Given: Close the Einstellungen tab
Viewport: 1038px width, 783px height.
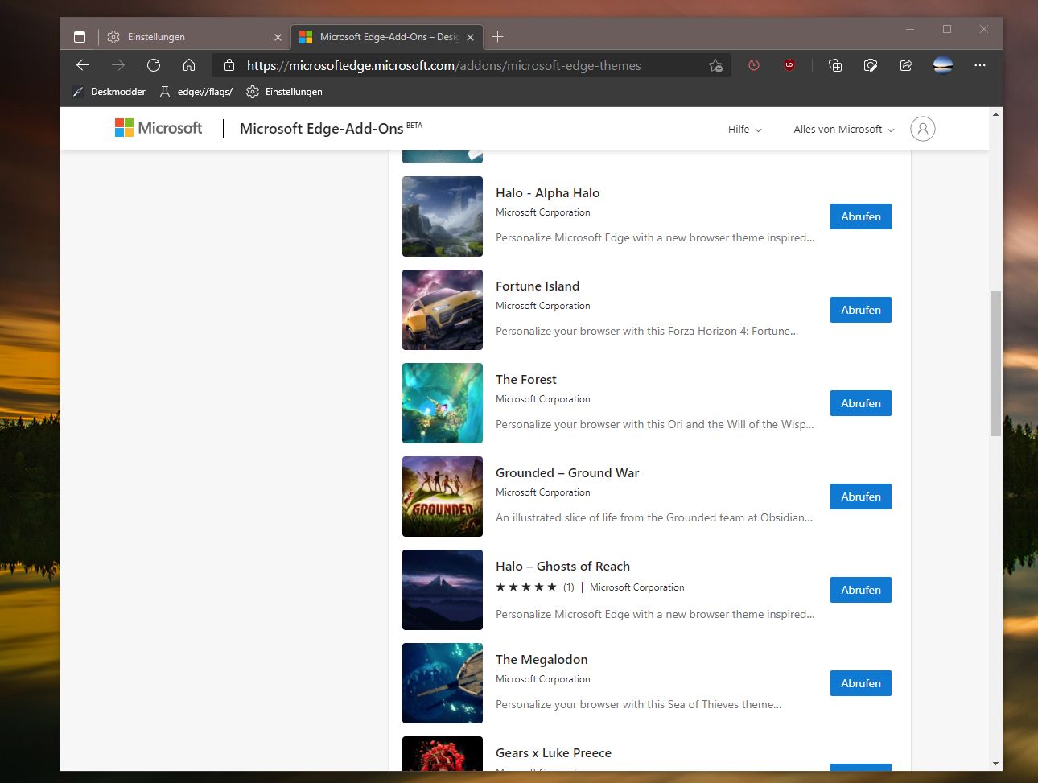Looking at the screenshot, I should (x=278, y=37).
